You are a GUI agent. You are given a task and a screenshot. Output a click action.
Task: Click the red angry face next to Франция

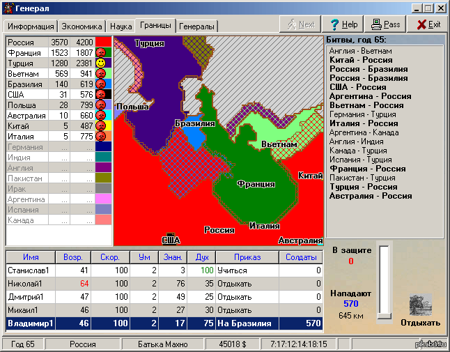tap(101, 52)
